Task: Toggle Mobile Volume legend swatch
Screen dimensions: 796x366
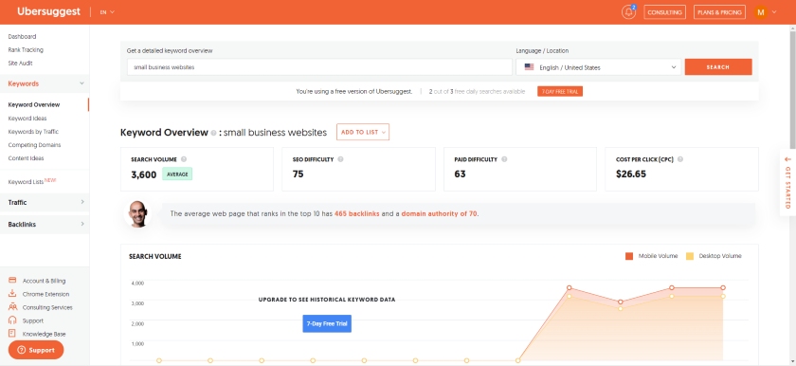Action: (629, 256)
